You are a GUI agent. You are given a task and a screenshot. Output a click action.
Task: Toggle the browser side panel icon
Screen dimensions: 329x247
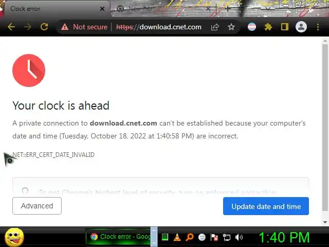(x=284, y=27)
